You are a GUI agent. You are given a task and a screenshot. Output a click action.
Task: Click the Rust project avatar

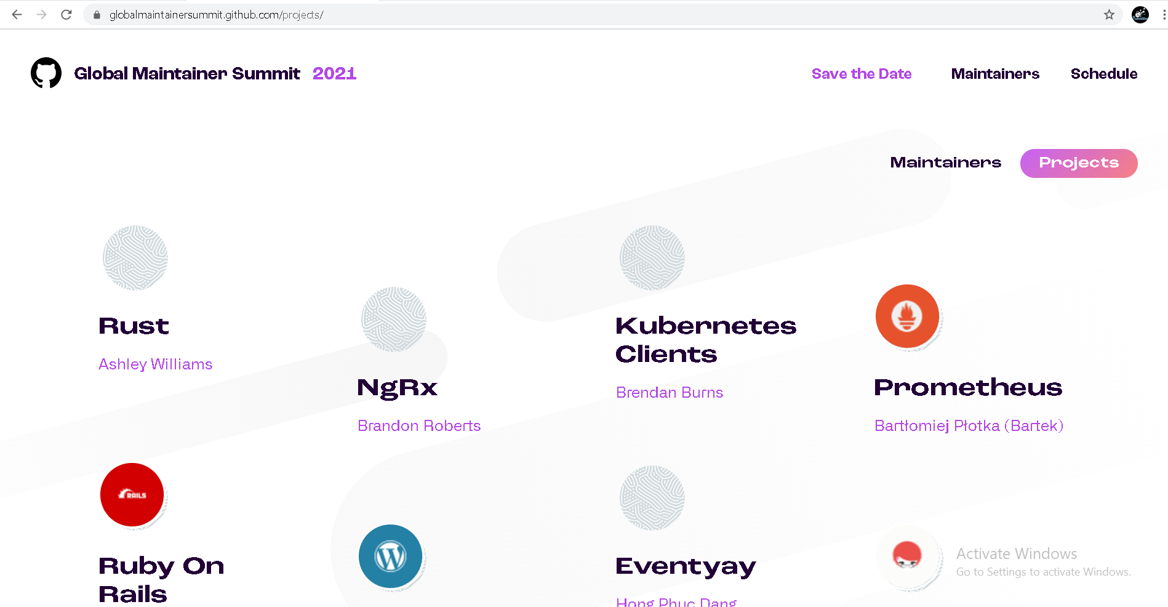tap(135, 257)
